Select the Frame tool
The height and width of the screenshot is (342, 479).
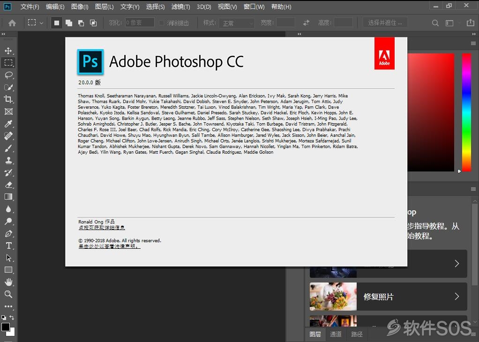[8, 112]
